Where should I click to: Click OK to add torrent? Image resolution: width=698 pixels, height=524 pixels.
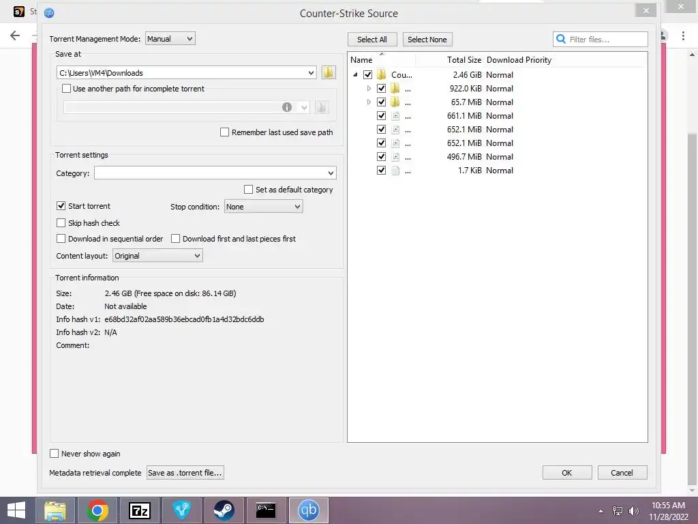(566, 472)
